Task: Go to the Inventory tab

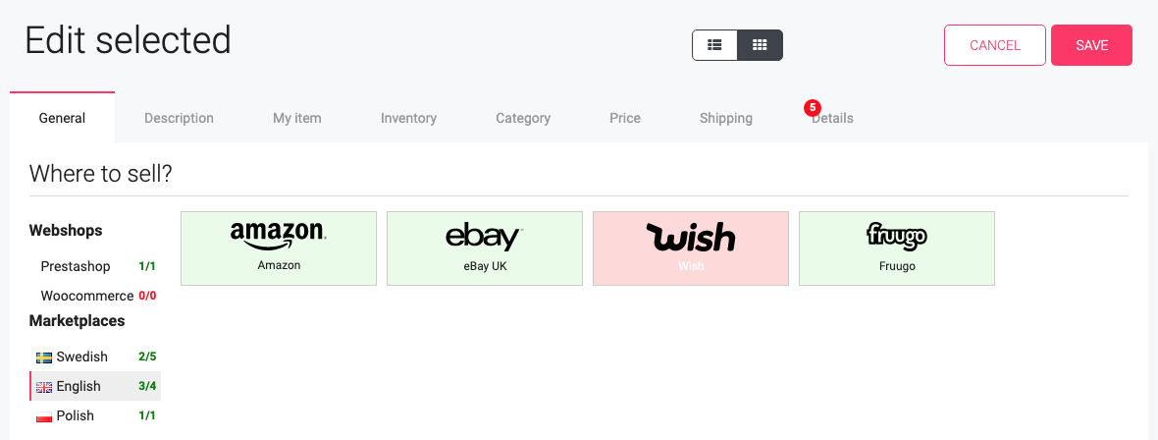Action: pyautogui.click(x=408, y=118)
